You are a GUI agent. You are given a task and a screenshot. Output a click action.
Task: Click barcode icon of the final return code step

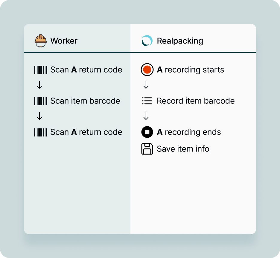pyautogui.click(x=41, y=132)
